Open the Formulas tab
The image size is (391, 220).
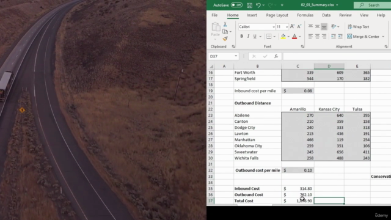coord(305,15)
